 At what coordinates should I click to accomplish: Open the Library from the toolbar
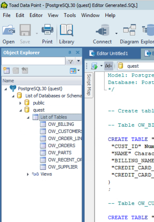point(67,34)
